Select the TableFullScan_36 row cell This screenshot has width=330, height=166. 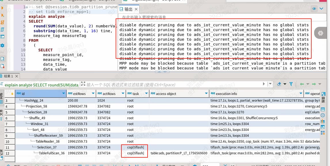click(51, 153)
